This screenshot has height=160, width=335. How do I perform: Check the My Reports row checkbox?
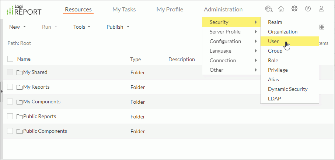[x=10, y=87]
